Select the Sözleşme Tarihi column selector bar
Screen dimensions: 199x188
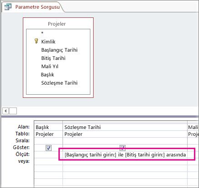tap(125, 122)
